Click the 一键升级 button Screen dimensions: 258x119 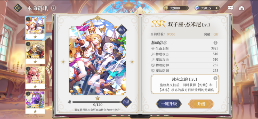point(169,104)
